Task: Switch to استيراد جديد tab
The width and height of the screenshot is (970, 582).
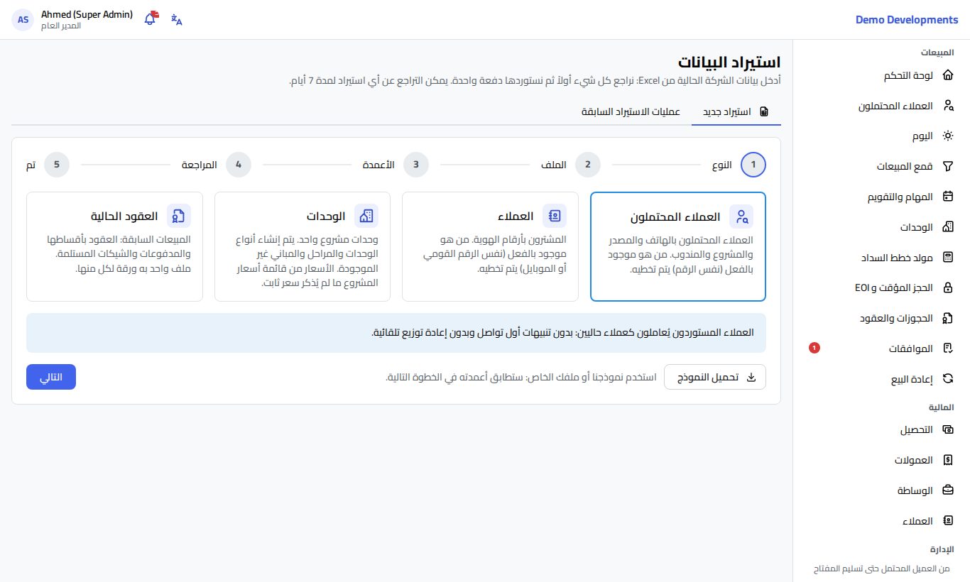Action: pyautogui.click(x=736, y=112)
